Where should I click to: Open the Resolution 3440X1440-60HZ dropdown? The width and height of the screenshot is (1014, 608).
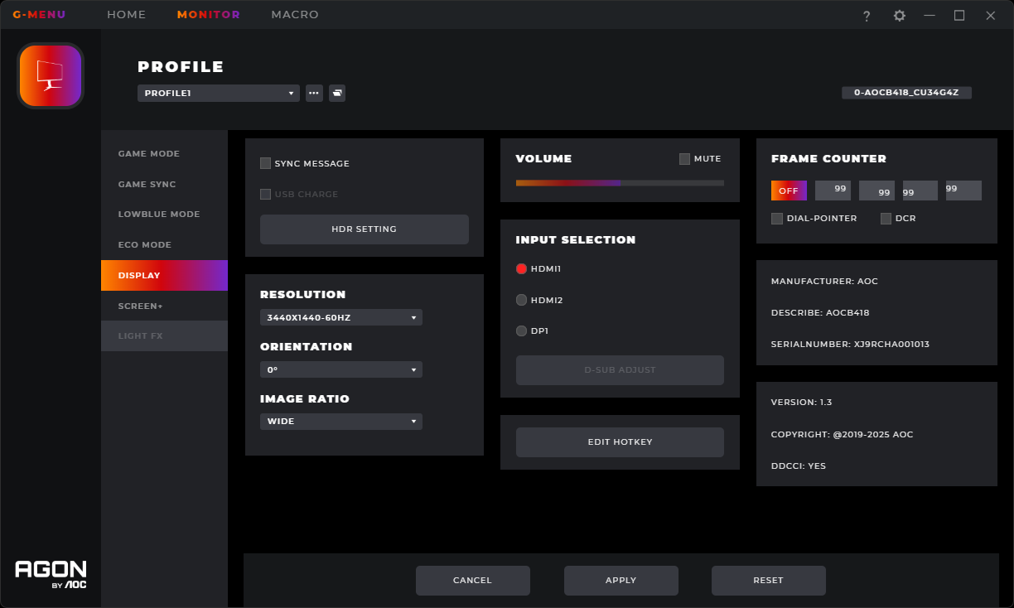point(341,317)
